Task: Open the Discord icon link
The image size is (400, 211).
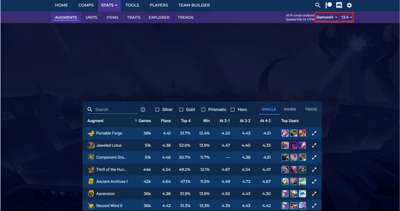Action: tap(339, 5)
